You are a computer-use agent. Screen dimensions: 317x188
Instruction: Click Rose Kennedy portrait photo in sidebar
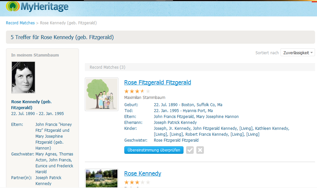[23, 78]
